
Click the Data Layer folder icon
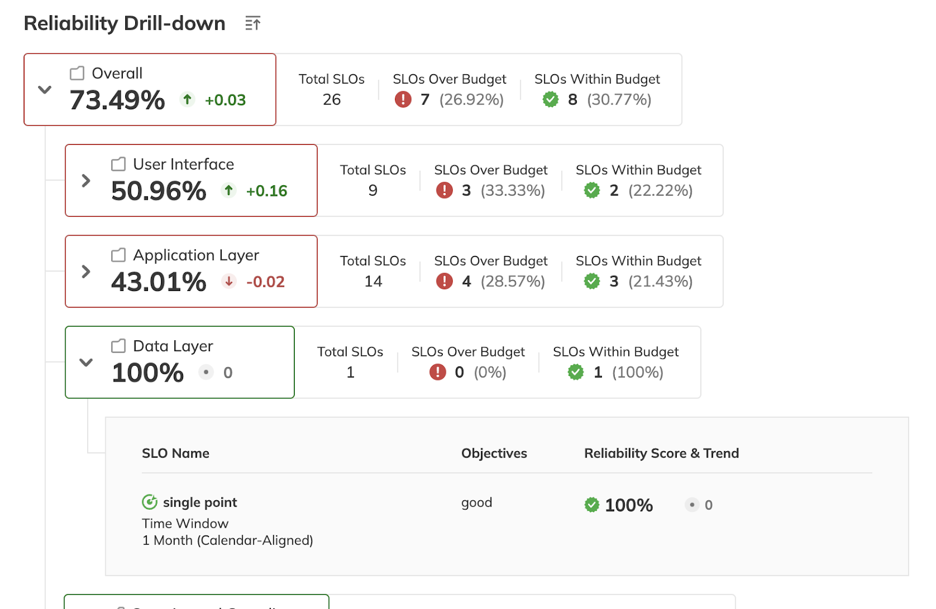pos(118,346)
